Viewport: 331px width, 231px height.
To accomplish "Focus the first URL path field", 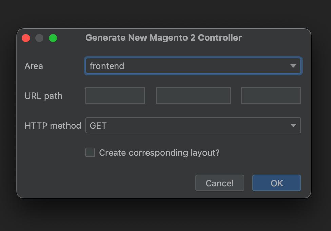I will click(115, 96).
